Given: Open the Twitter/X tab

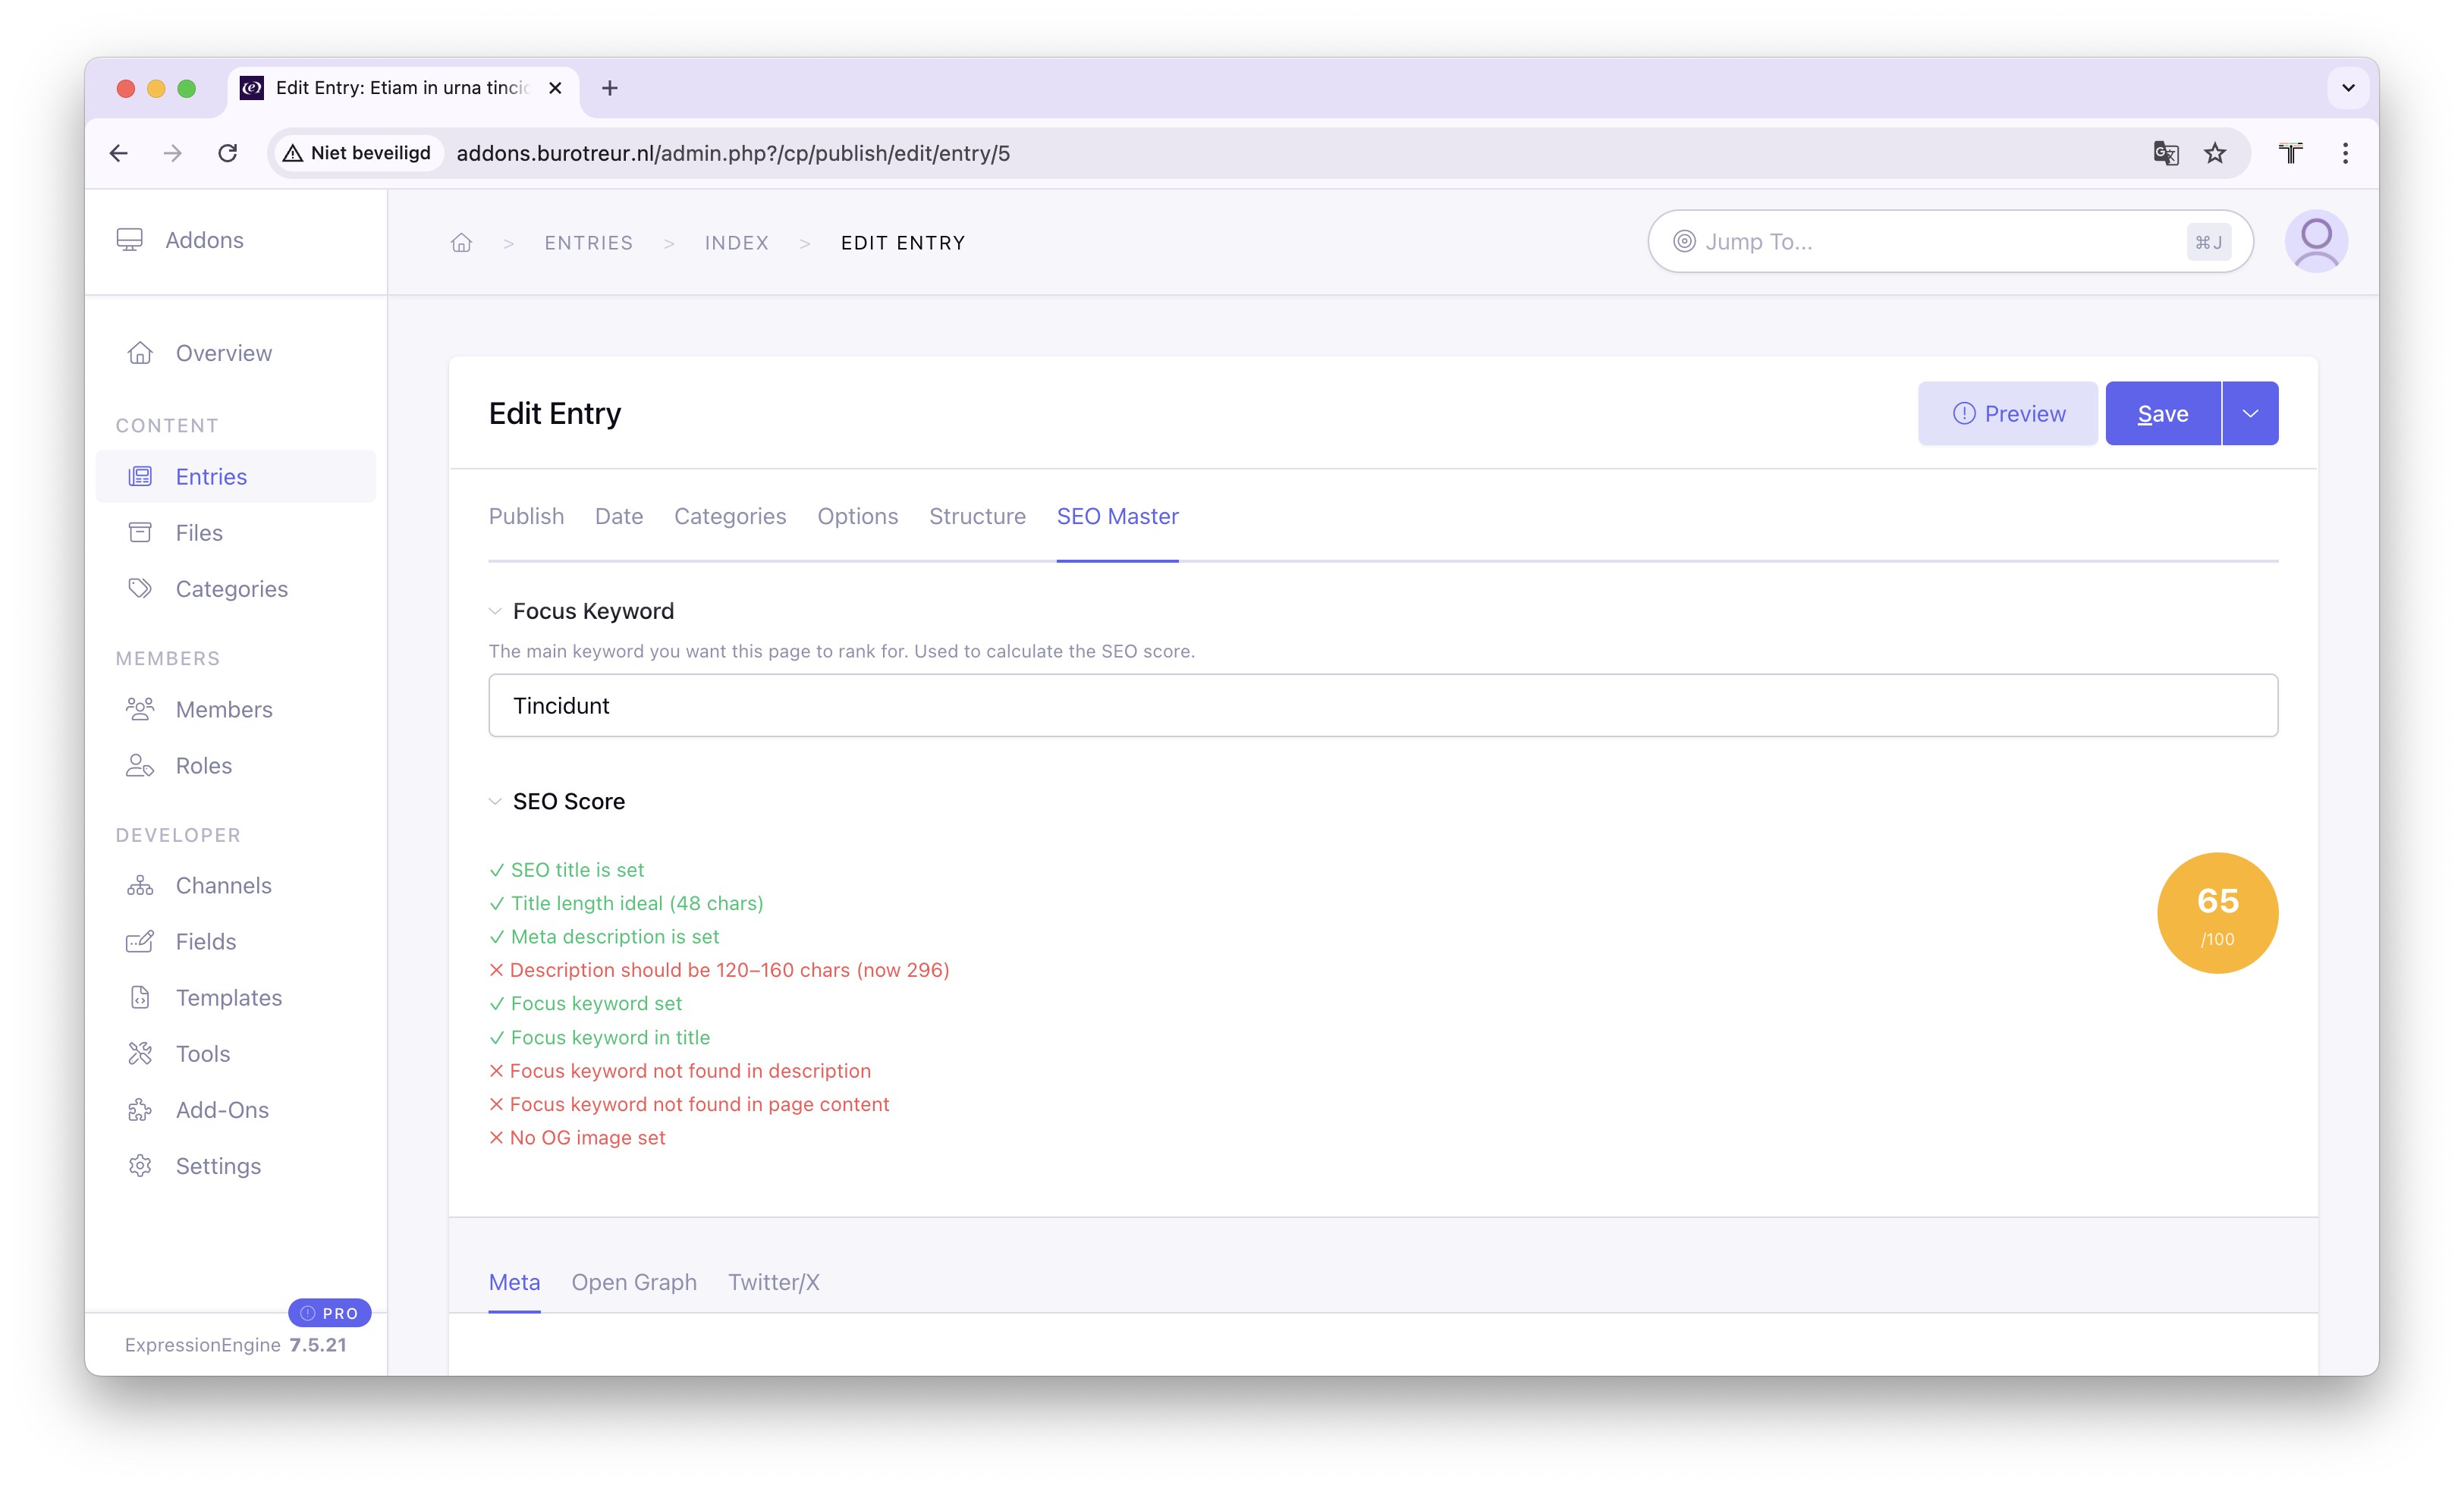Looking at the screenshot, I should 773,1282.
